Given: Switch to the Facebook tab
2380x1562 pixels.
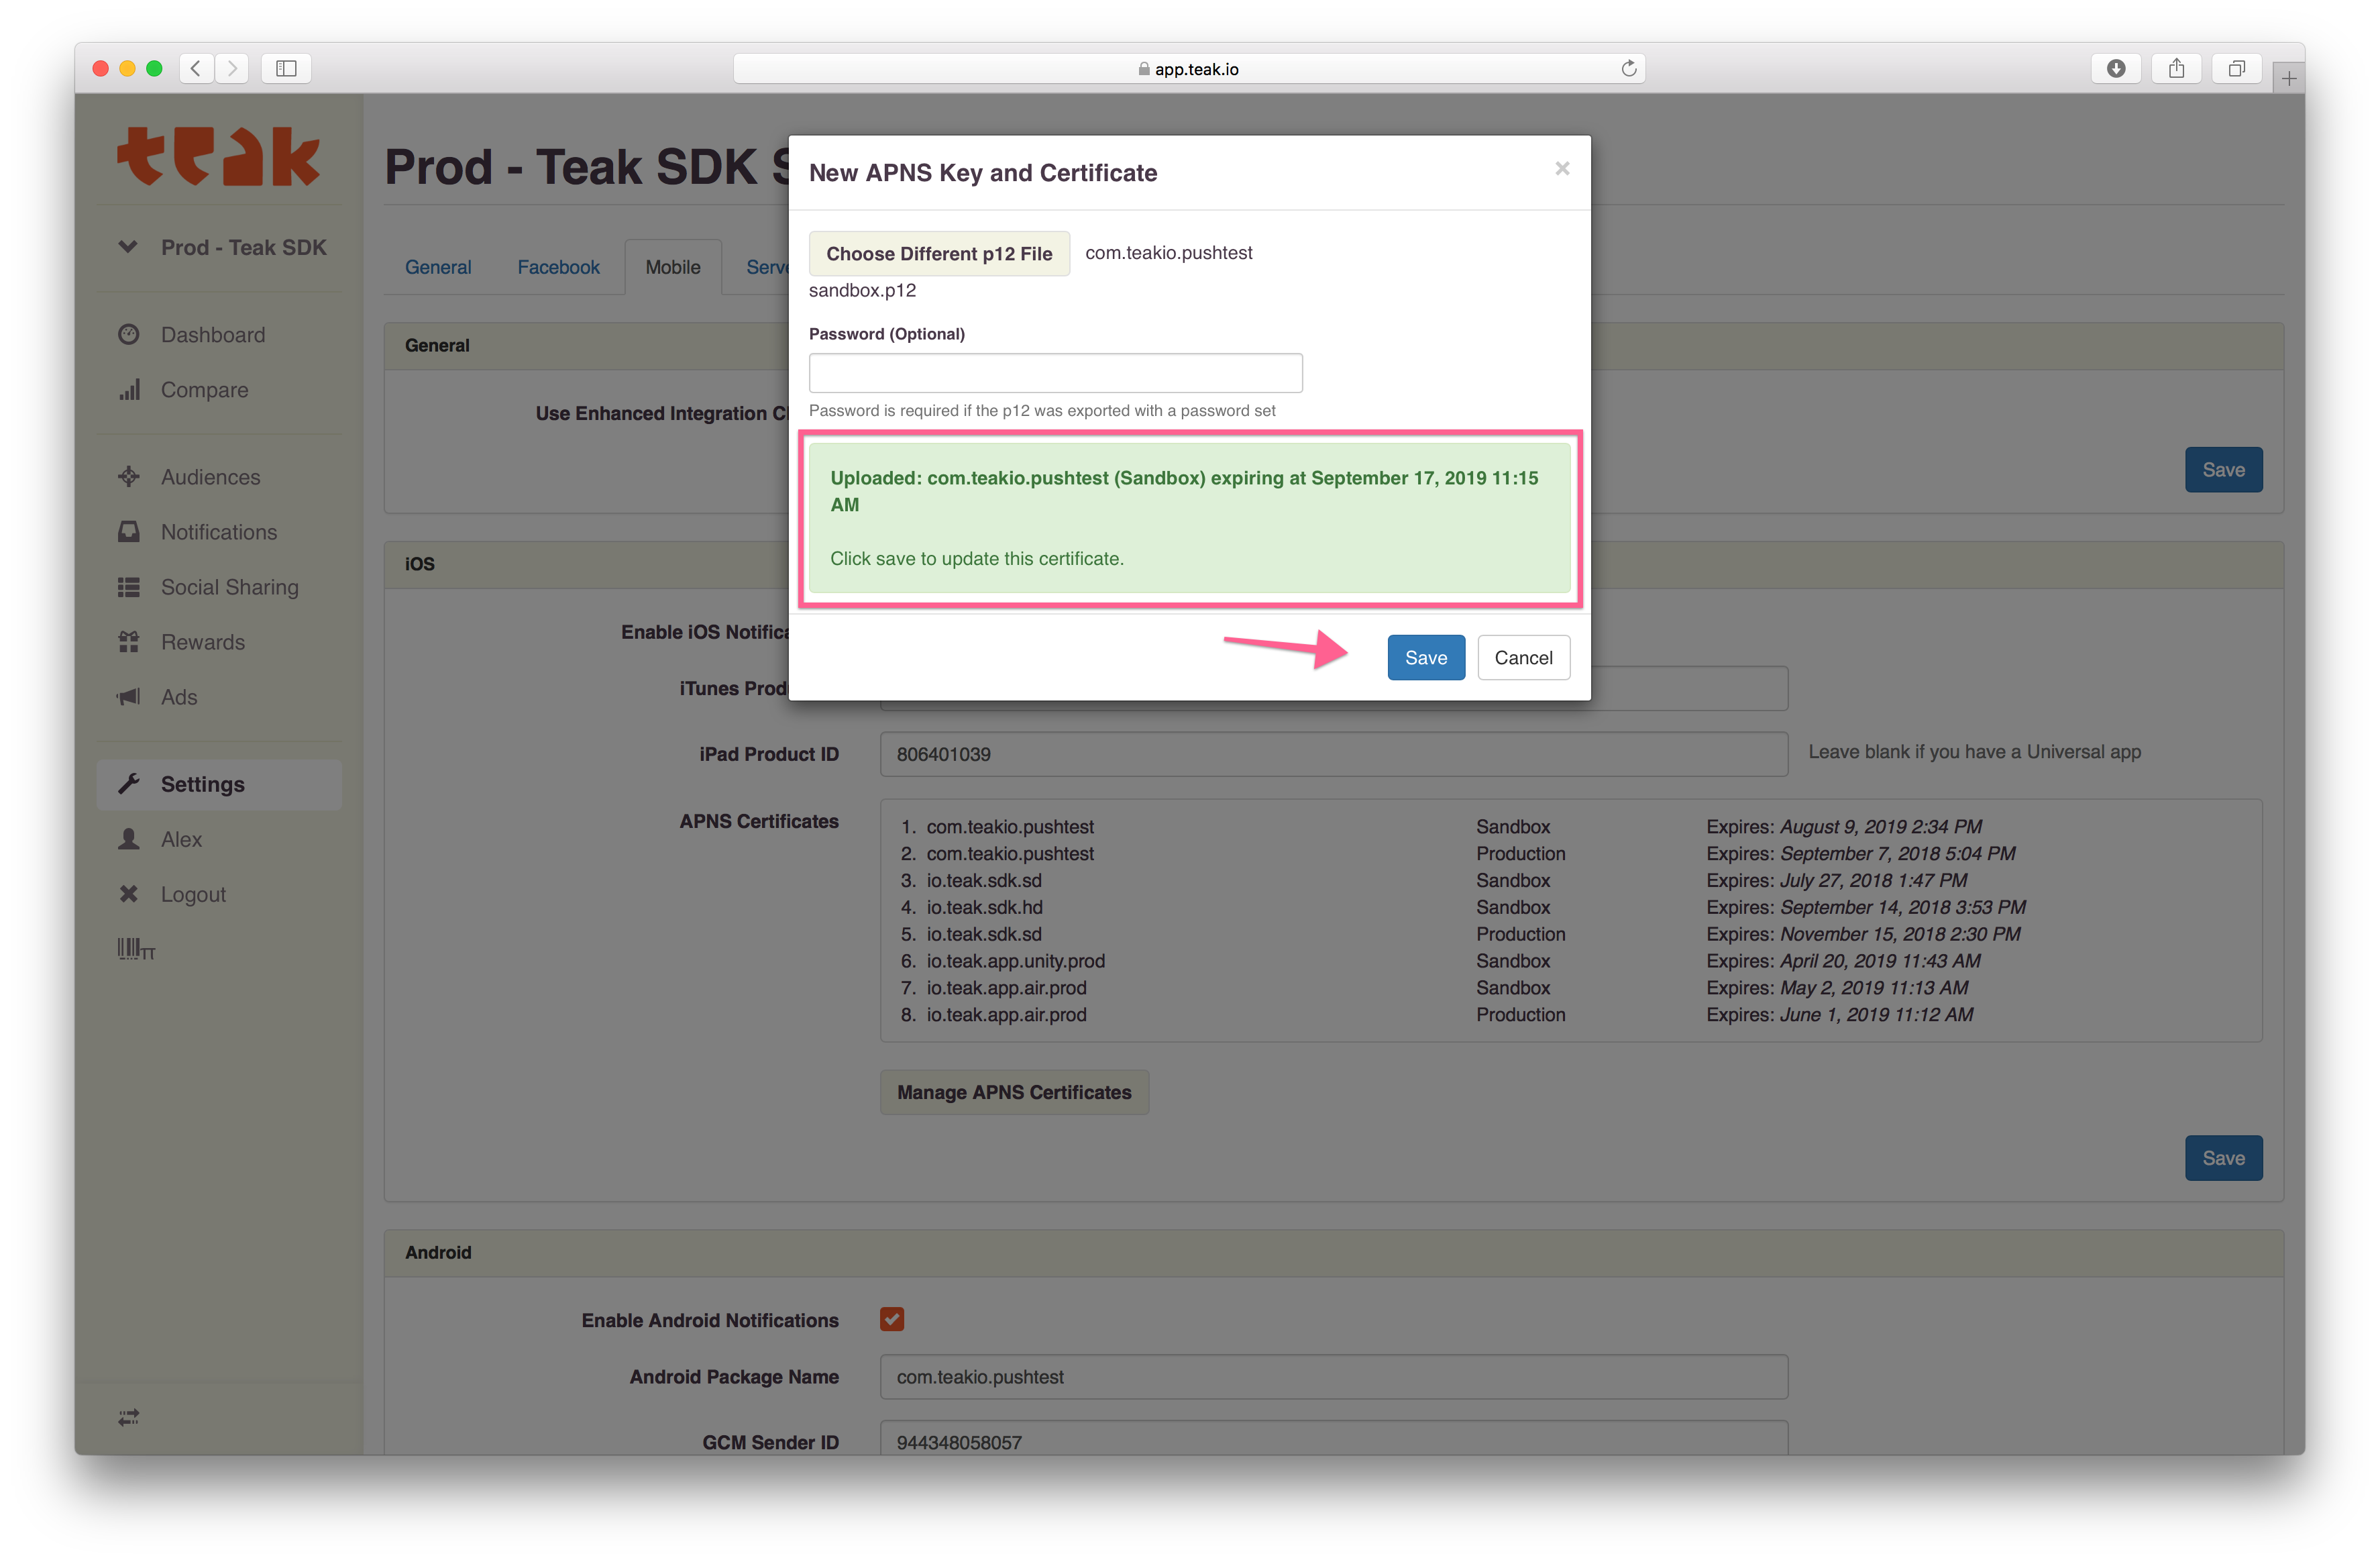Looking at the screenshot, I should [x=558, y=267].
